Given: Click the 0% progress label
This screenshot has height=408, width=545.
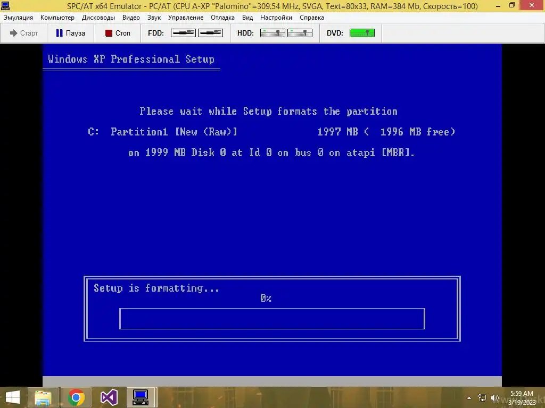Looking at the screenshot, I should click(266, 298).
